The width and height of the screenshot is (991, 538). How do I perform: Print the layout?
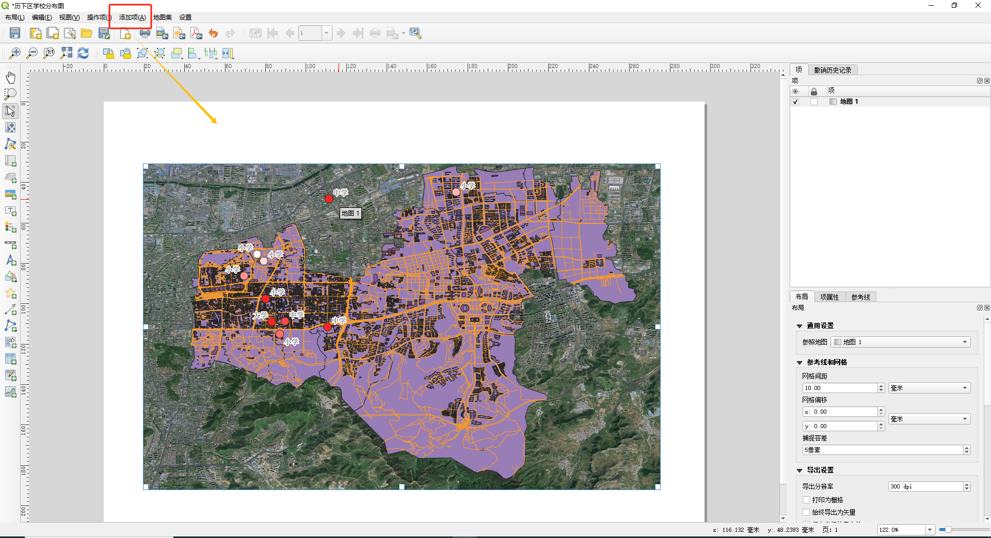pos(145,34)
